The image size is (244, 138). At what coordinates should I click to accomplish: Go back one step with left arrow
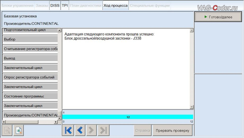tap(80, 130)
